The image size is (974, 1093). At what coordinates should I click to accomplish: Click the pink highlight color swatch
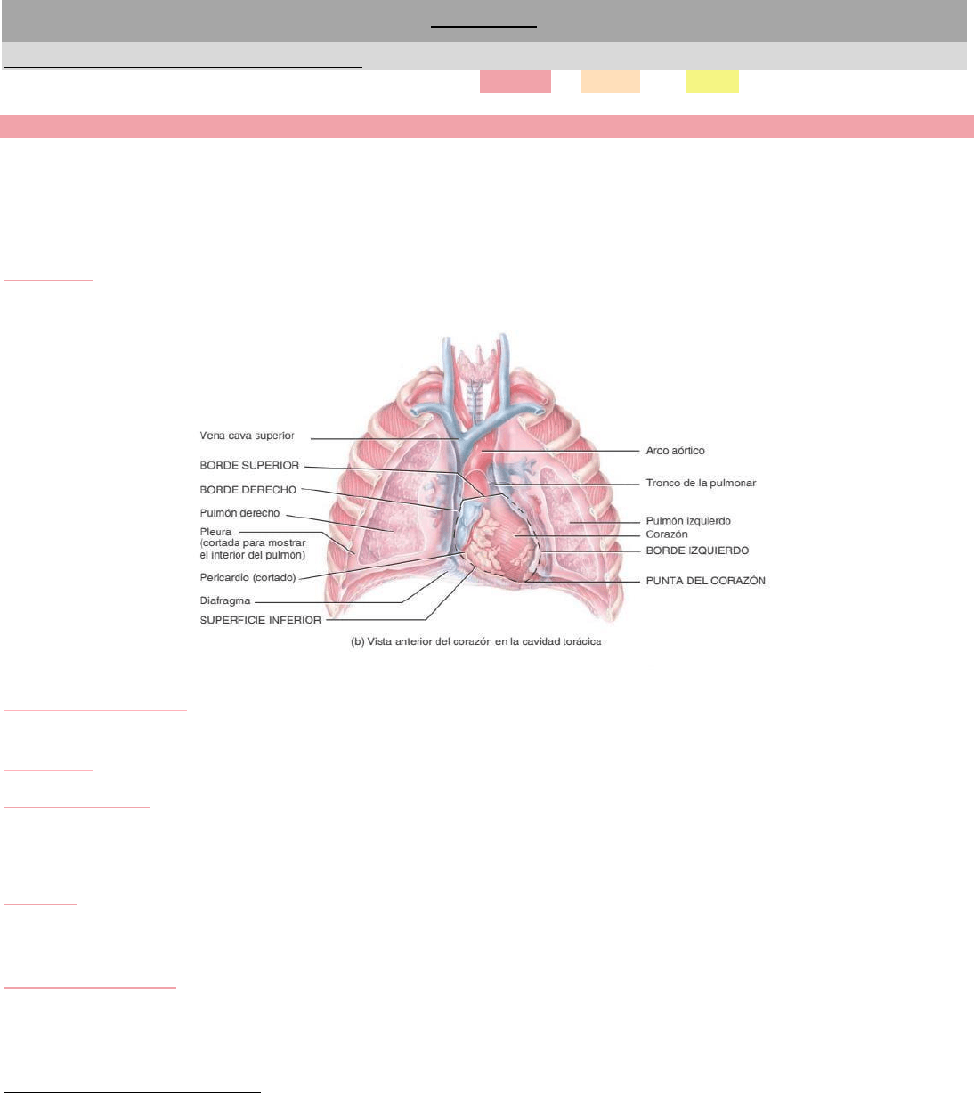click(x=515, y=81)
